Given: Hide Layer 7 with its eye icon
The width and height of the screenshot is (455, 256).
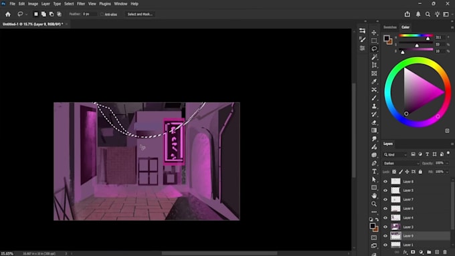Looking at the screenshot, I should pyautogui.click(x=385, y=199).
